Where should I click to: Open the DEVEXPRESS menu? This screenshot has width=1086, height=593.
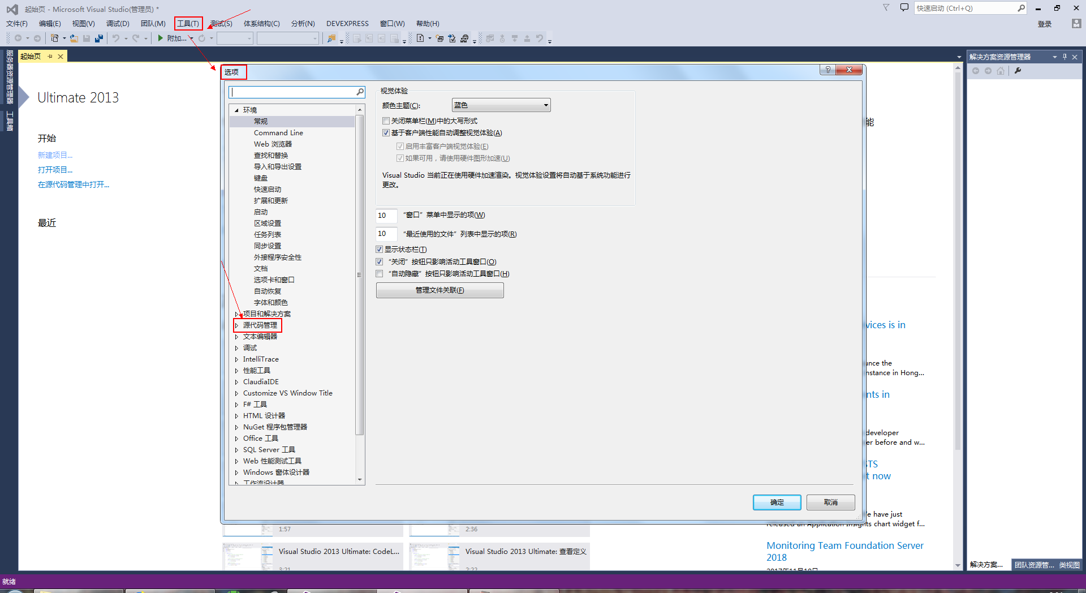tap(347, 24)
